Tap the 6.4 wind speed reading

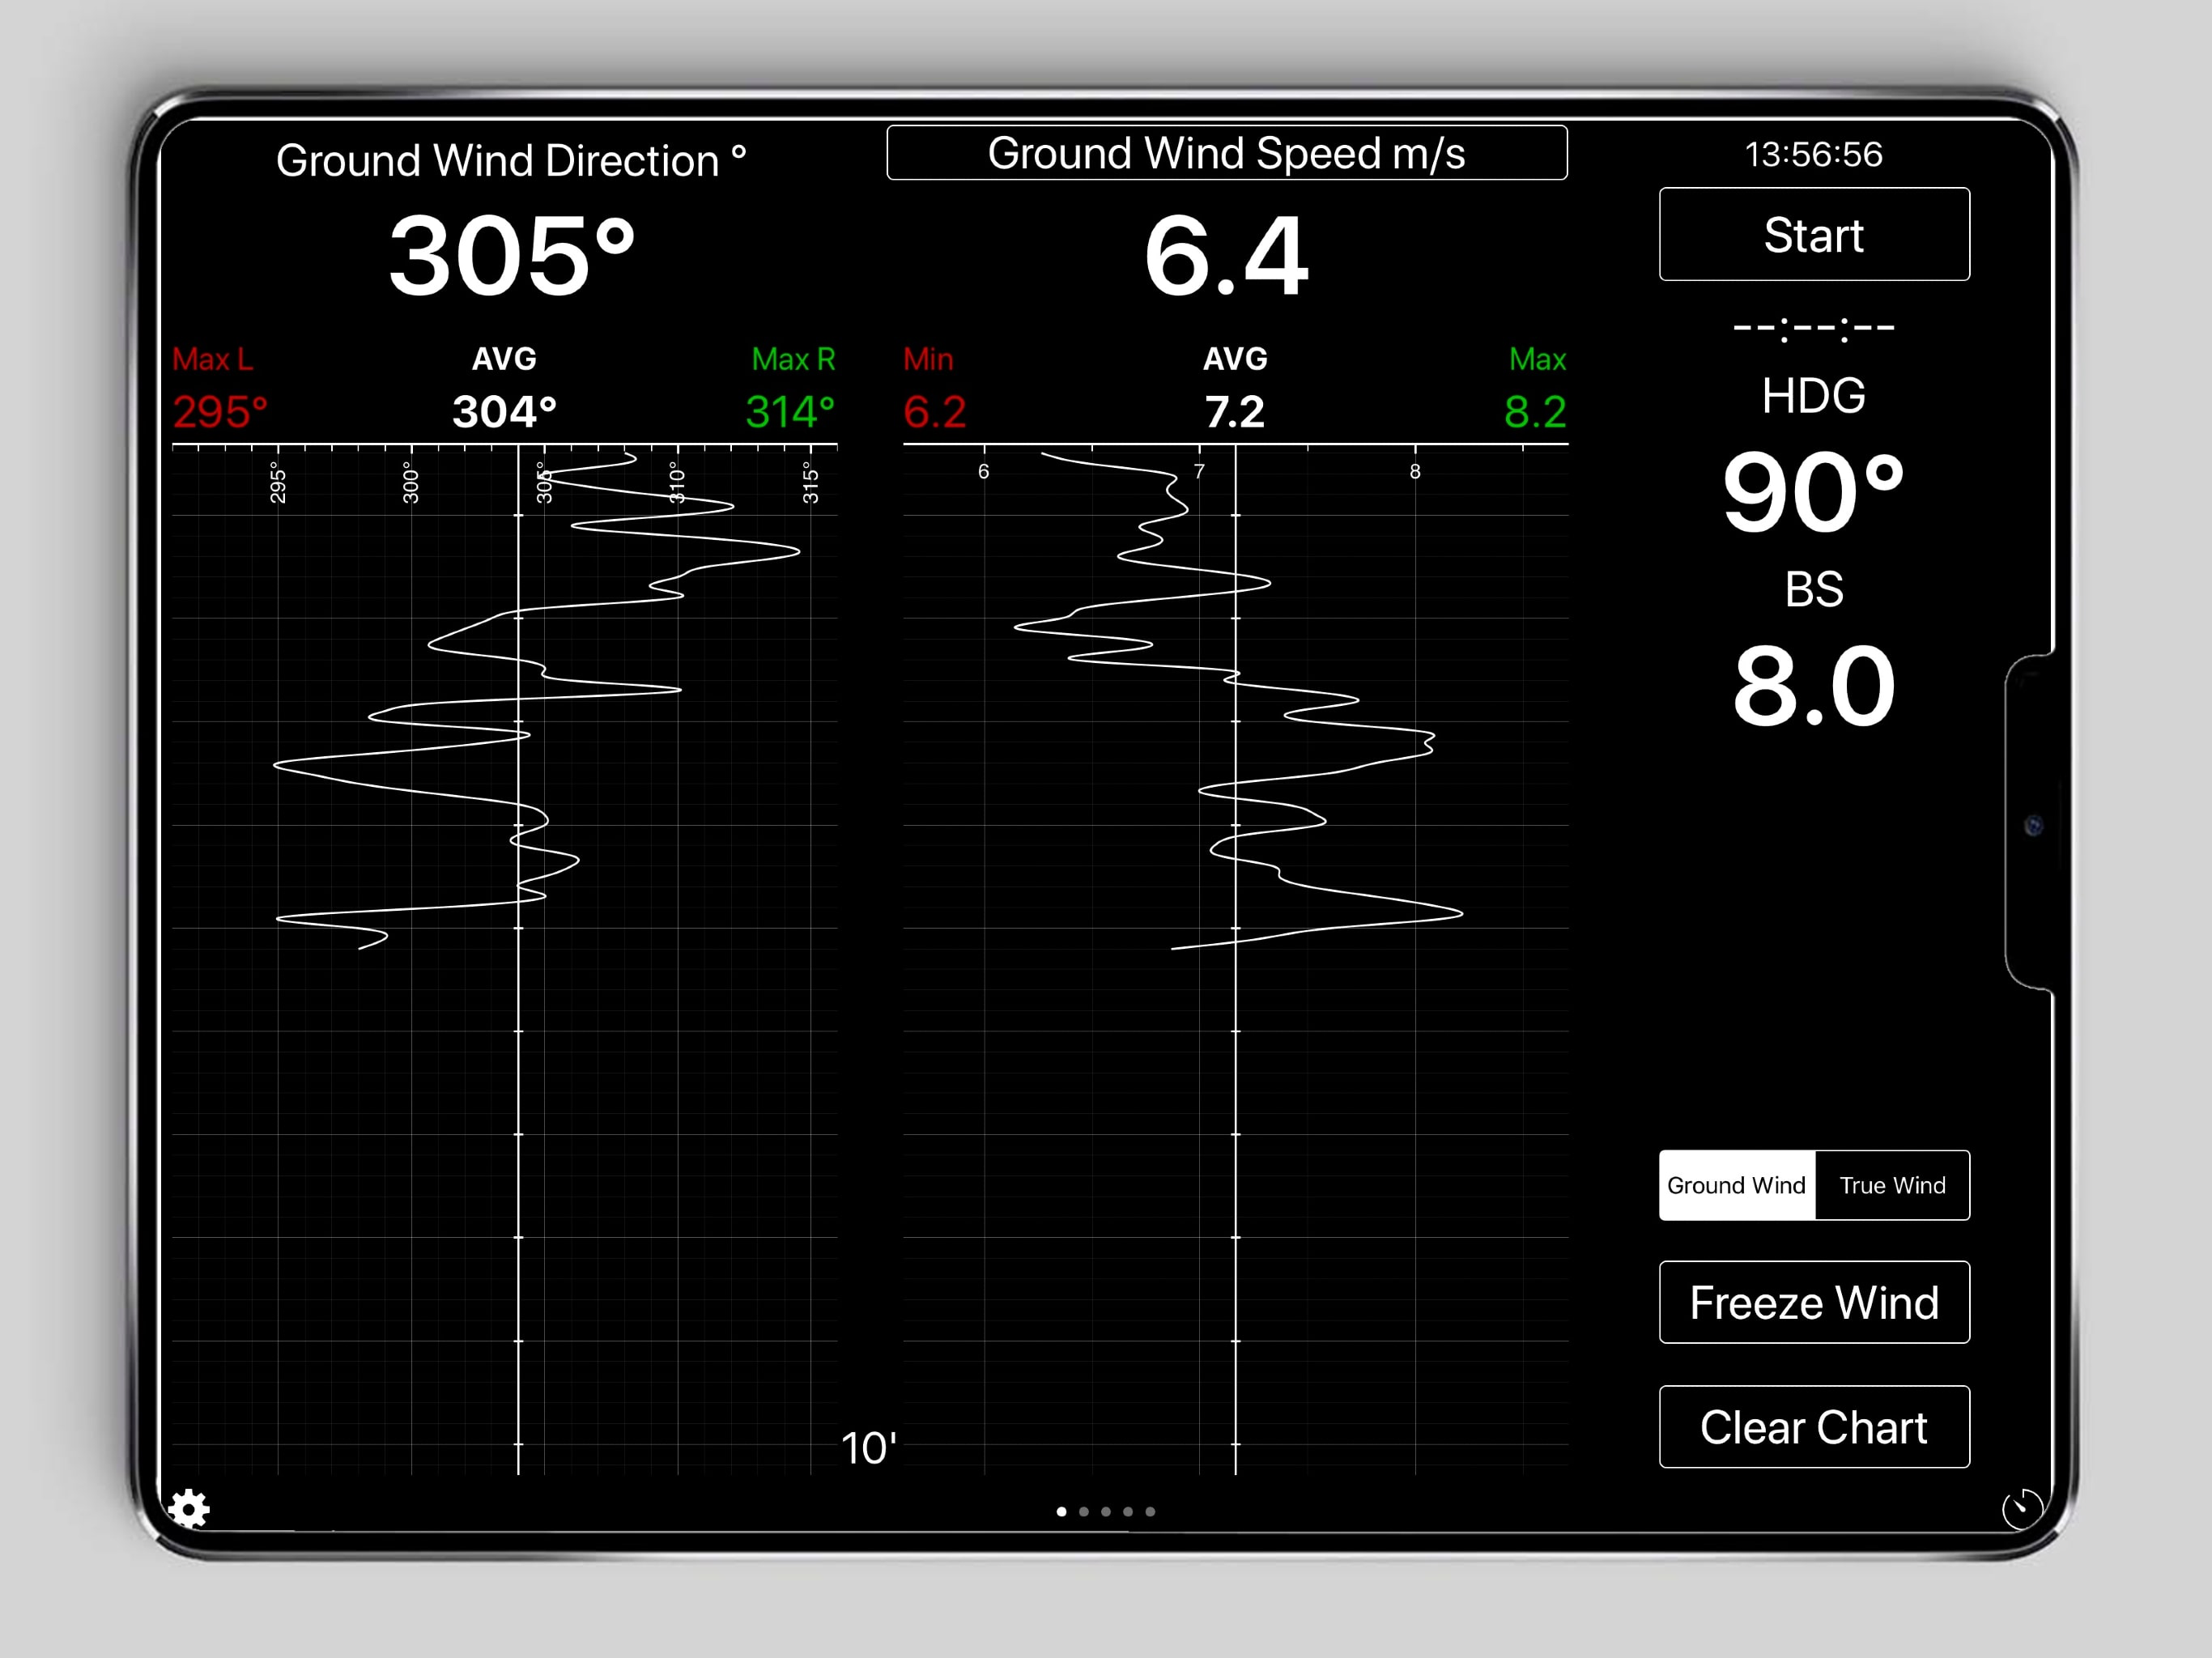(x=1226, y=257)
